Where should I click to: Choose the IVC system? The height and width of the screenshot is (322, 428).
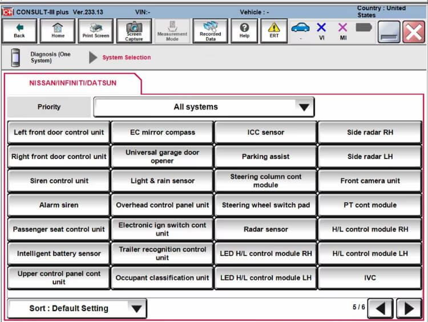[370, 278]
